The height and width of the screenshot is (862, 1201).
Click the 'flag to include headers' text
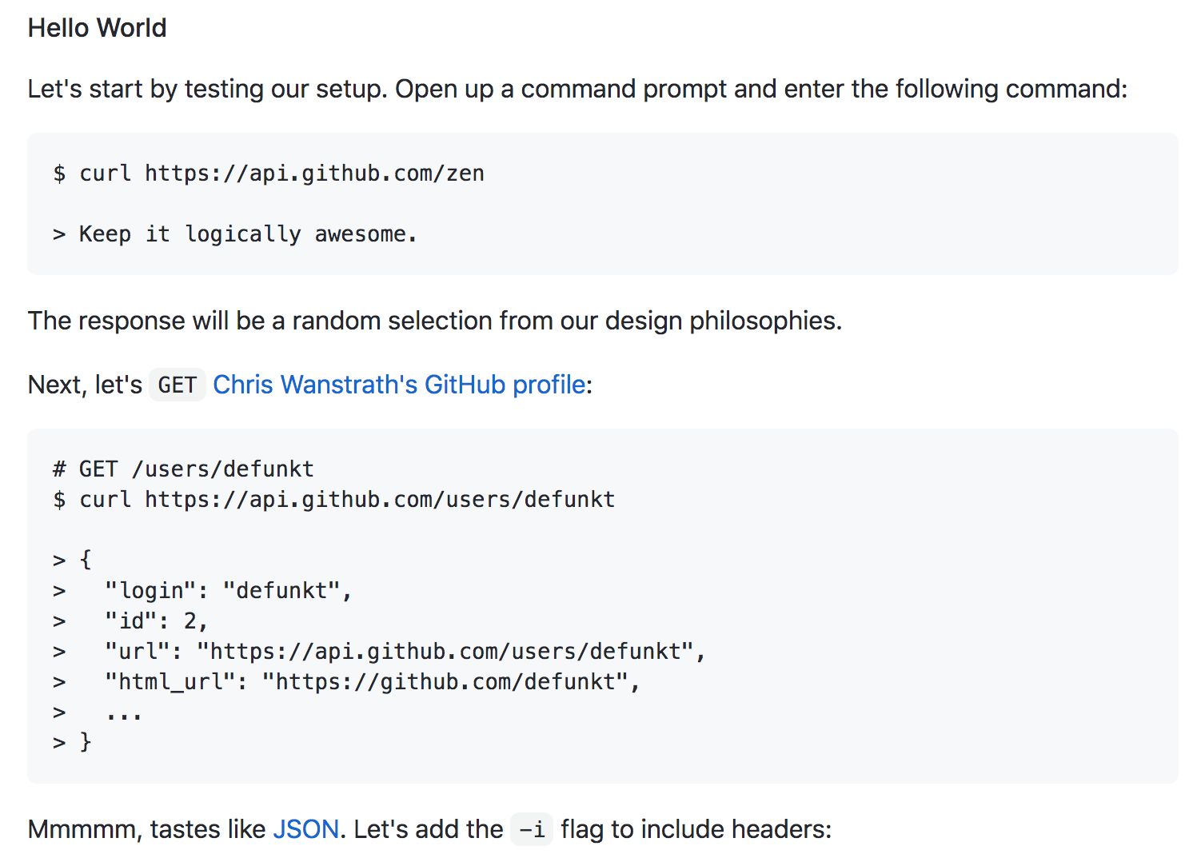[696, 829]
